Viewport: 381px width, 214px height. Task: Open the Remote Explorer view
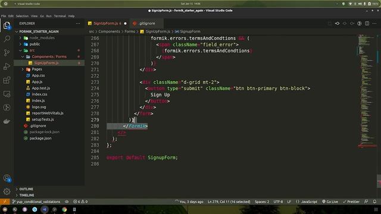coord(7,94)
